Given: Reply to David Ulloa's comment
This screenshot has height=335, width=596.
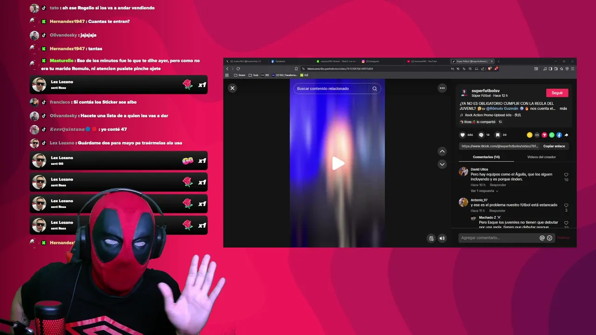Looking at the screenshot, I should click(498, 185).
